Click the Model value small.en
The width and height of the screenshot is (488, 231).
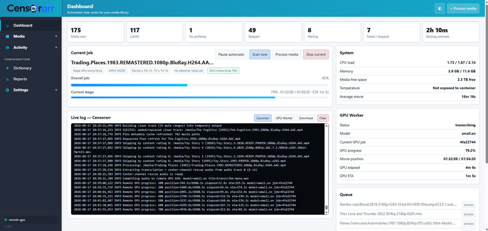point(469,134)
